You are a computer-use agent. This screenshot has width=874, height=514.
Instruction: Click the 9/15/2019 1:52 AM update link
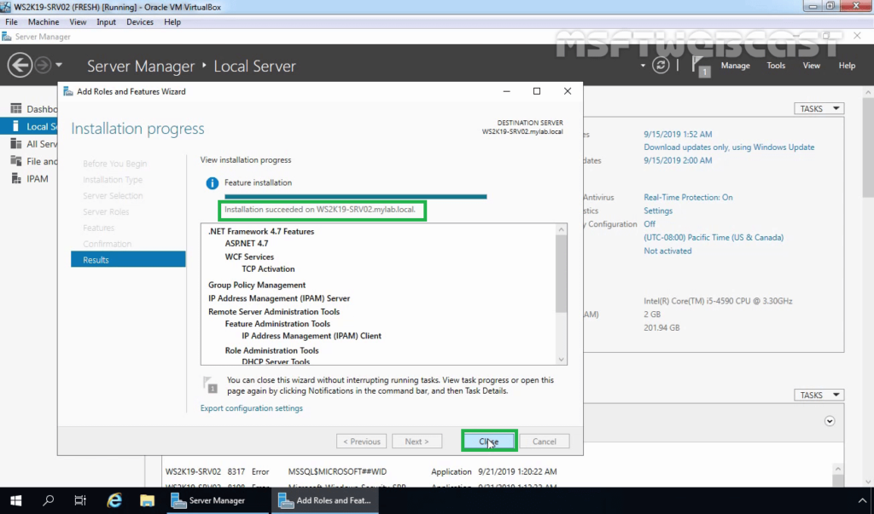[678, 134]
